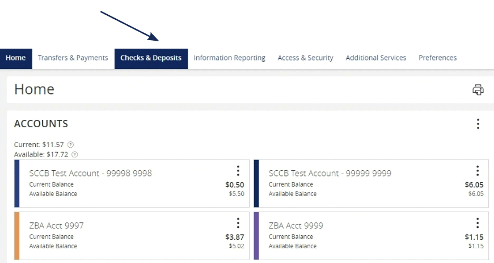
Task: Open options menu for ZBA Acct 9999
Action: click(478, 223)
